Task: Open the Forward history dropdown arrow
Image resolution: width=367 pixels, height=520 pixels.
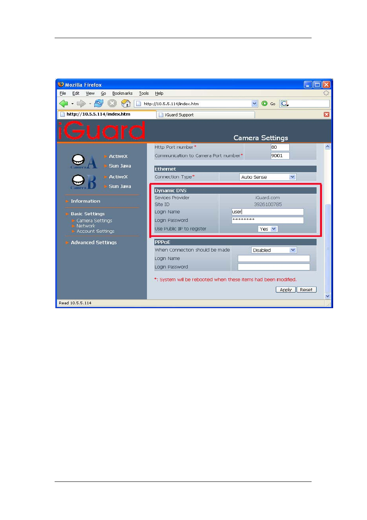Action: (90, 104)
